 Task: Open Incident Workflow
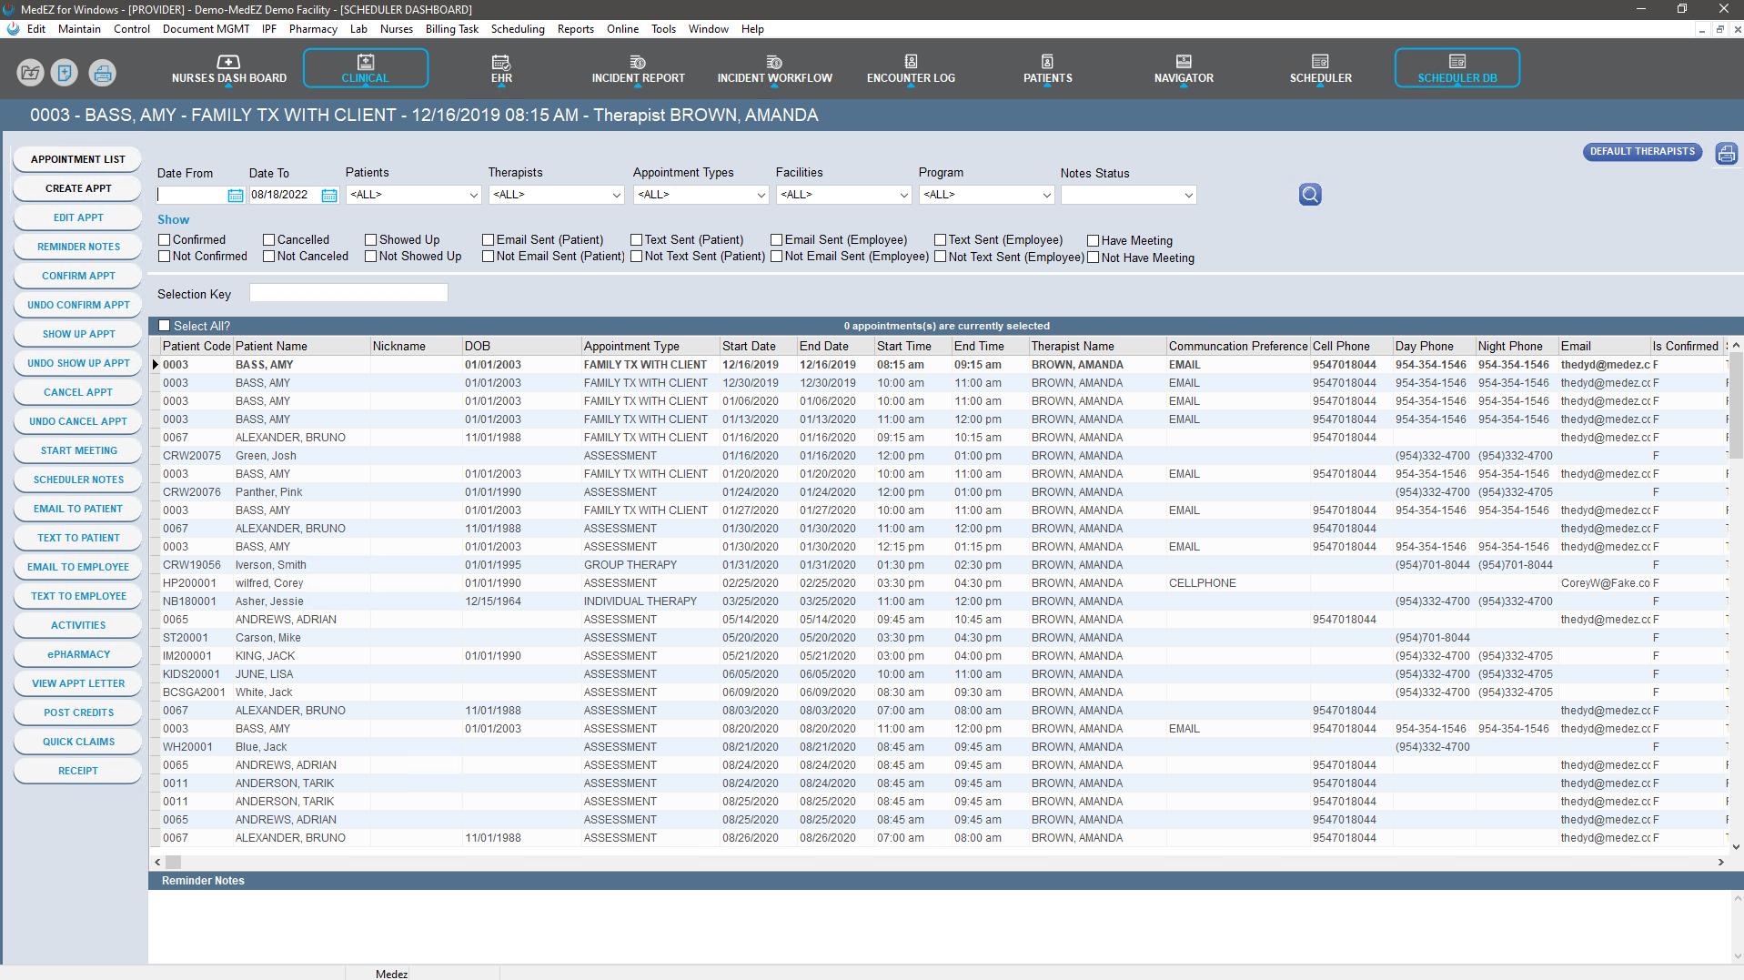[x=774, y=69]
